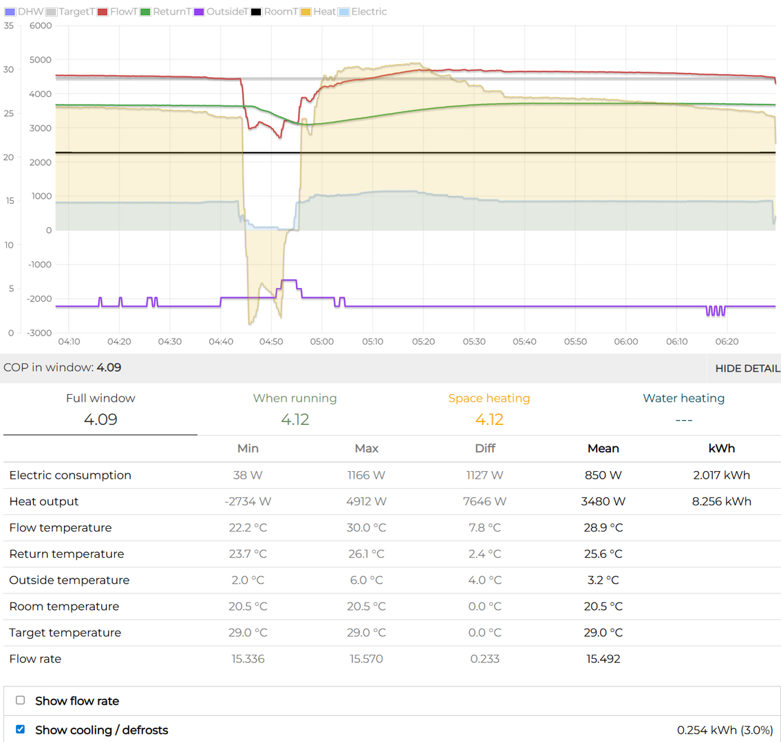
Task: Uncheck Show cooling / defrosts checkbox
Action: [21, 729]
